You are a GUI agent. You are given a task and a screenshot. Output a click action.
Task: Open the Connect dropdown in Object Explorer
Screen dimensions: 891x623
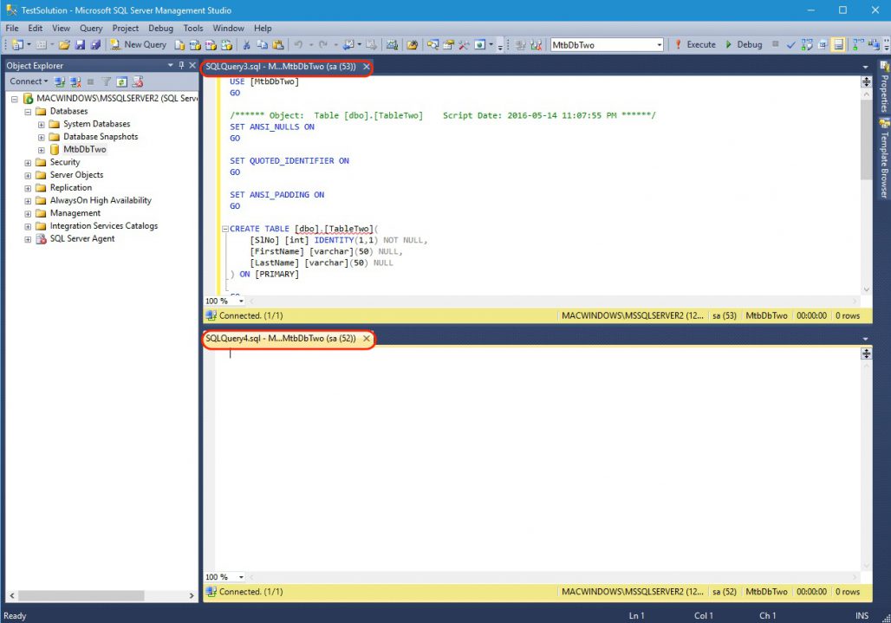(29, 81)
